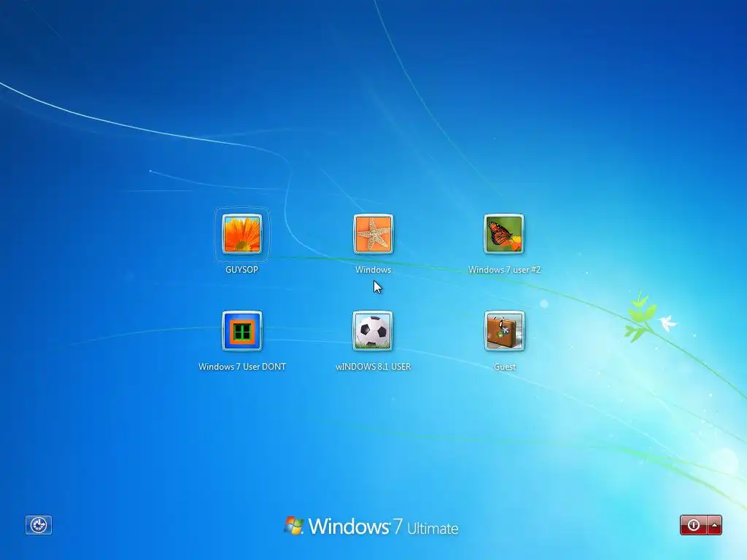Image resolution: width=747 pixels, height=560 pixels.
Task: Click the "Guest" account name label
Action: pos(505,367)
